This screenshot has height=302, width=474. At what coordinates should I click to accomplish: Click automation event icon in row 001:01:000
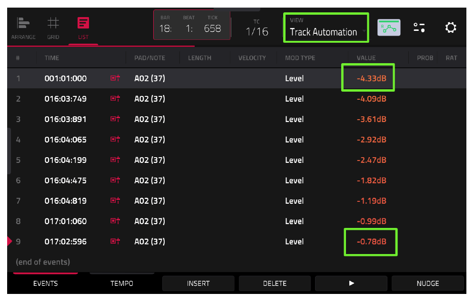(115, 78)
